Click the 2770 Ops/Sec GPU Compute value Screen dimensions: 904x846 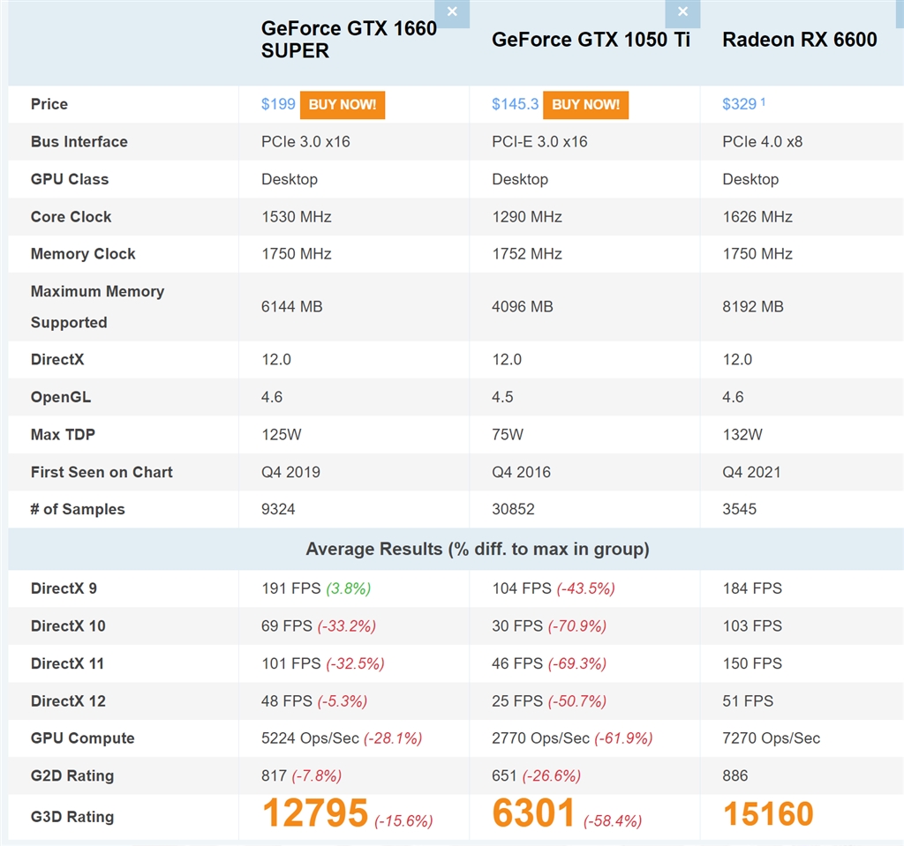(x=541, y=738)
